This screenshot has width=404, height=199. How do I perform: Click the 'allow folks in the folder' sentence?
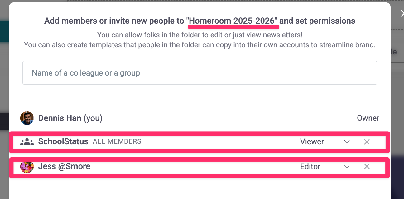pos(200,35)
